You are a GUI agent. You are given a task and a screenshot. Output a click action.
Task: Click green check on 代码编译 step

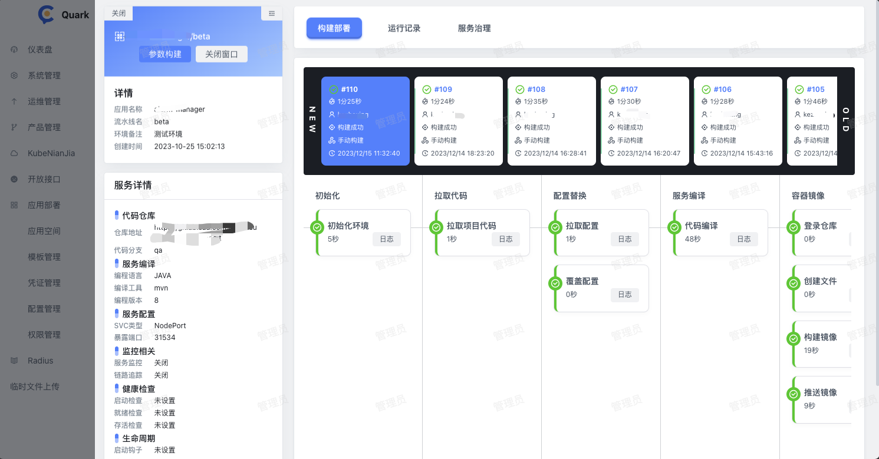click(674, 227)
